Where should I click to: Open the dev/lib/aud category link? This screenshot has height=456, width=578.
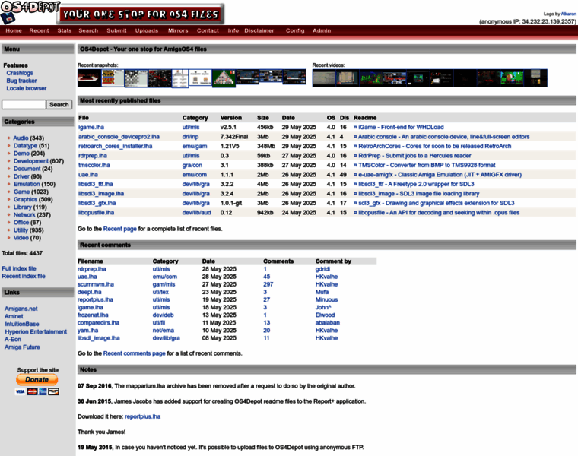[x=196, y=213]
